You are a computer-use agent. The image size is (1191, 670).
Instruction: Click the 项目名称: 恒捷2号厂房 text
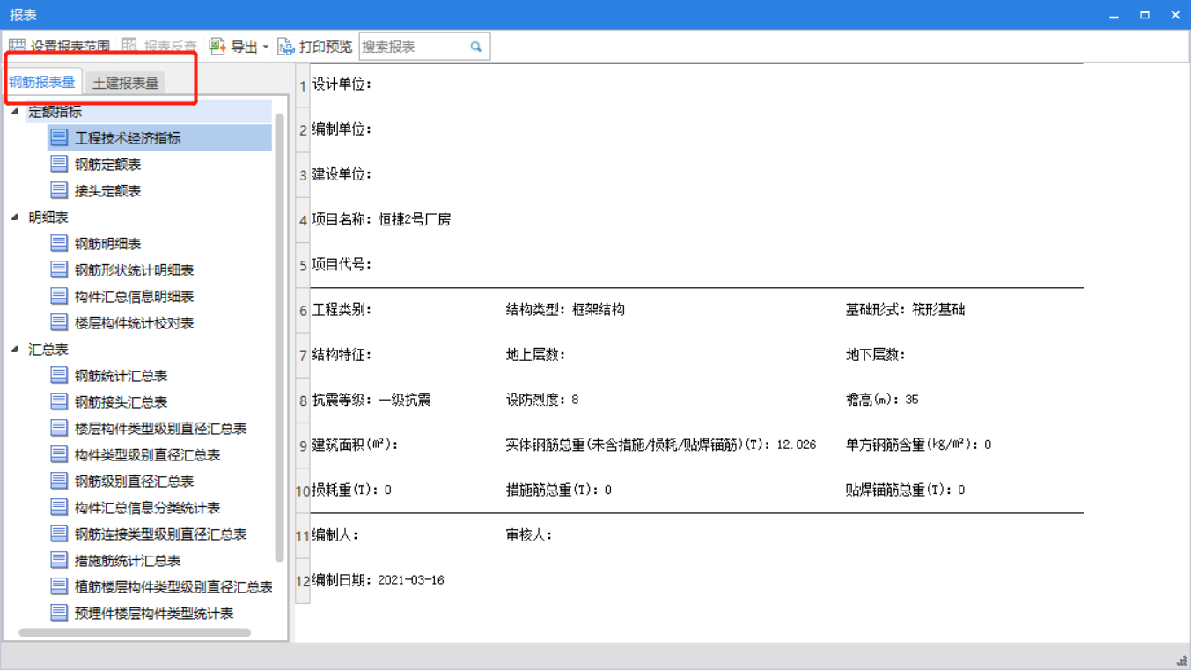382,219
